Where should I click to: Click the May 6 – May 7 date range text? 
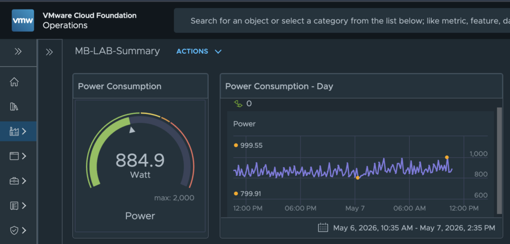414,228
